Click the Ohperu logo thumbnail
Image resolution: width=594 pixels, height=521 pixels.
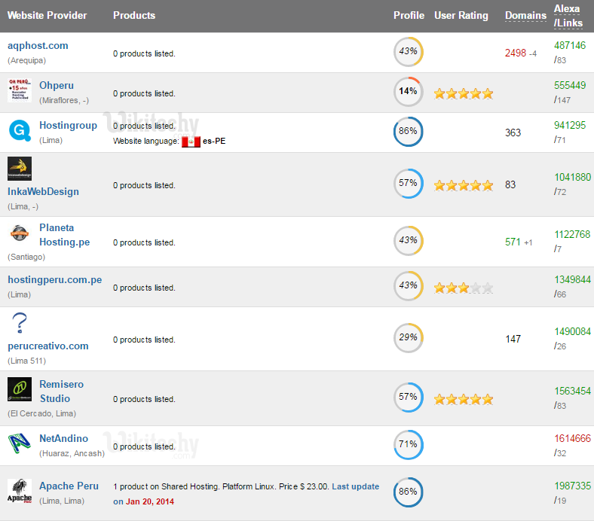pos(20,90)
